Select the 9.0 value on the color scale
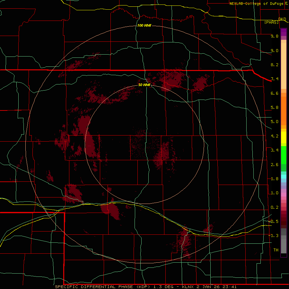The width and height of the screenshot is (289, 289). pyautogui.click(x=275, y=50)
